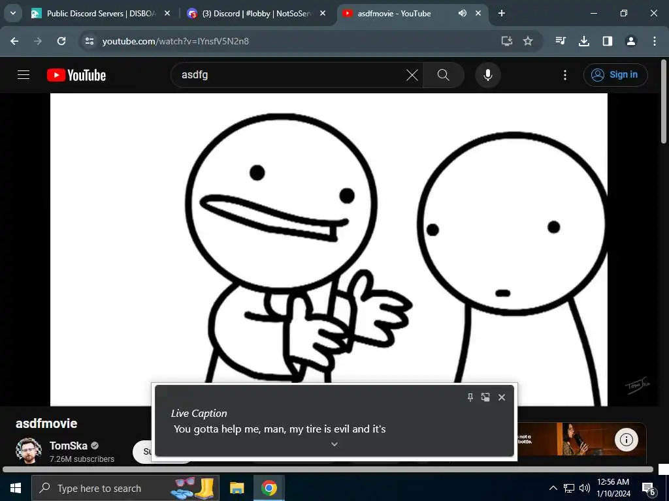Go to YouTube home via logo

point(76,75)
